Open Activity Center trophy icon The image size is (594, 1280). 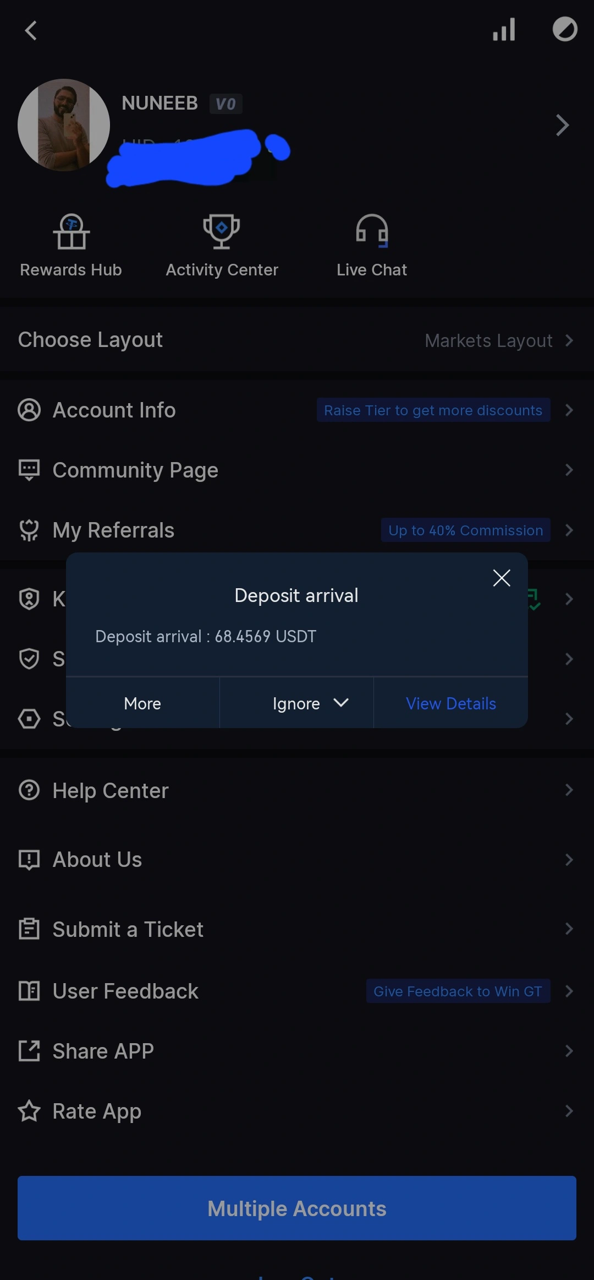pos(222,231)
